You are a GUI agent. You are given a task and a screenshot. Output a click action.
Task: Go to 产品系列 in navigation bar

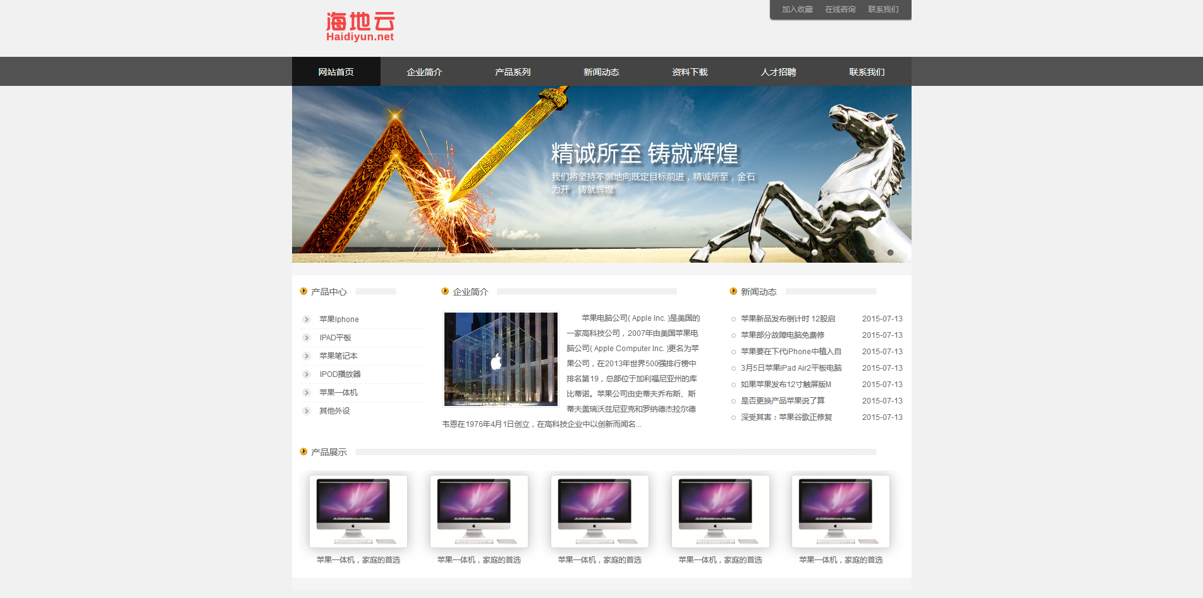point(513,71)
